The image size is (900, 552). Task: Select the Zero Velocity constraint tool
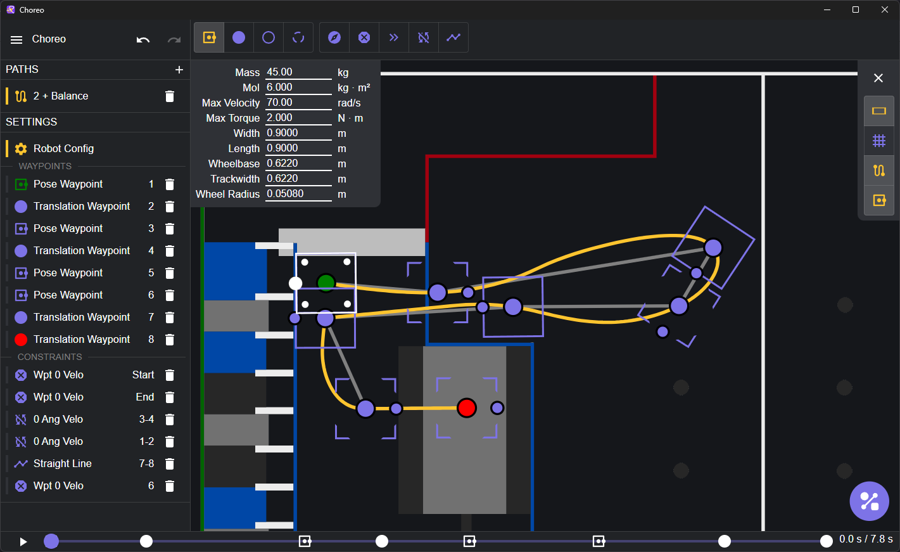point(364,37)
